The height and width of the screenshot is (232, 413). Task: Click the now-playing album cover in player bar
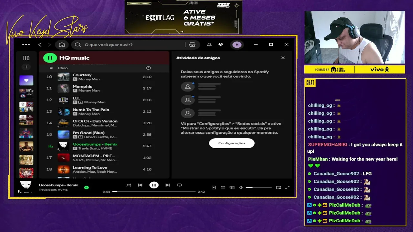tap(25, 187)
